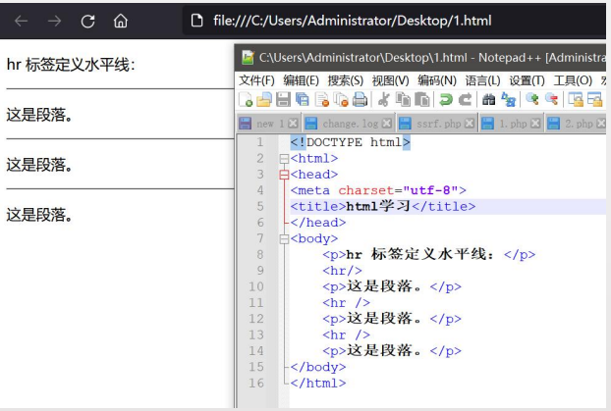Click the Redo arrow icon

click(x=465, y=99)
